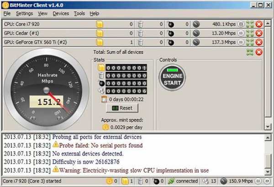Pause the GeForce GTX 560 Ti device

pyautogui.click(x=241, y=42)
